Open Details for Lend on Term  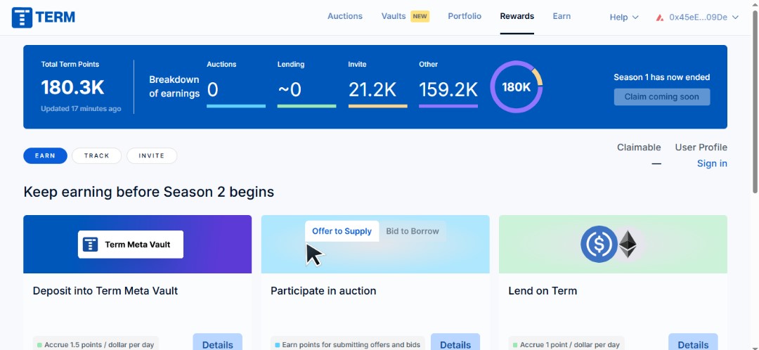pos(693,344)
